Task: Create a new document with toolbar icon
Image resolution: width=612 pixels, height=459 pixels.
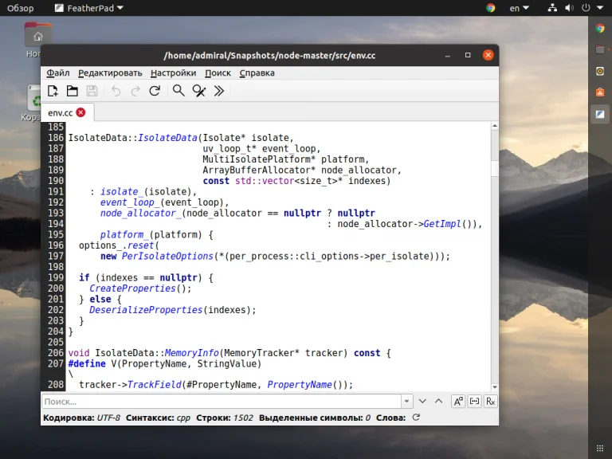Action: (53, 91)
